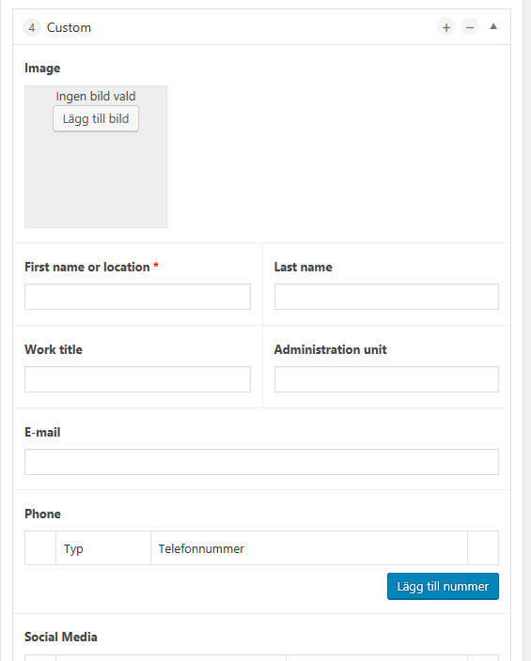Add a new row with the plus icon
This screenshot has height=661, width=531.
point(446,28)
